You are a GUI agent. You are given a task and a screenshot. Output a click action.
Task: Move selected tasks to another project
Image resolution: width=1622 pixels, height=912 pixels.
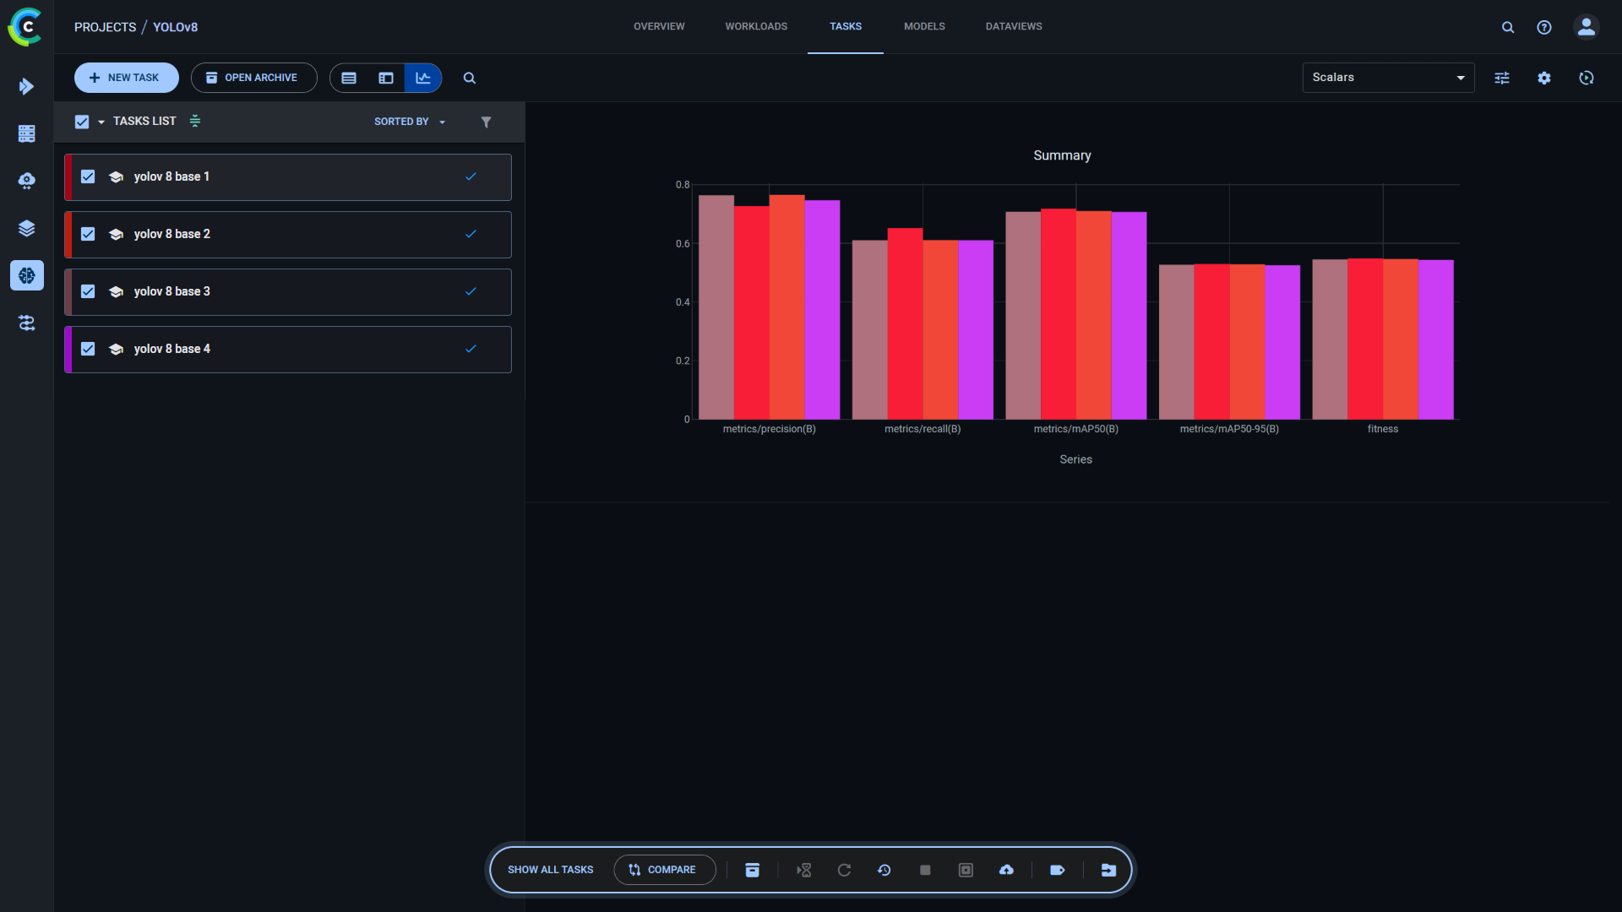[x=1108, y=870]
